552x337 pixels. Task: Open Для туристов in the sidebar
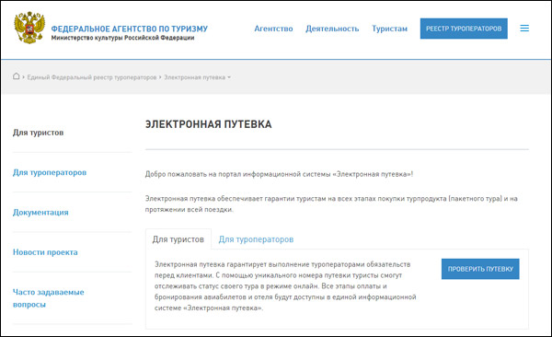[39, 133]
